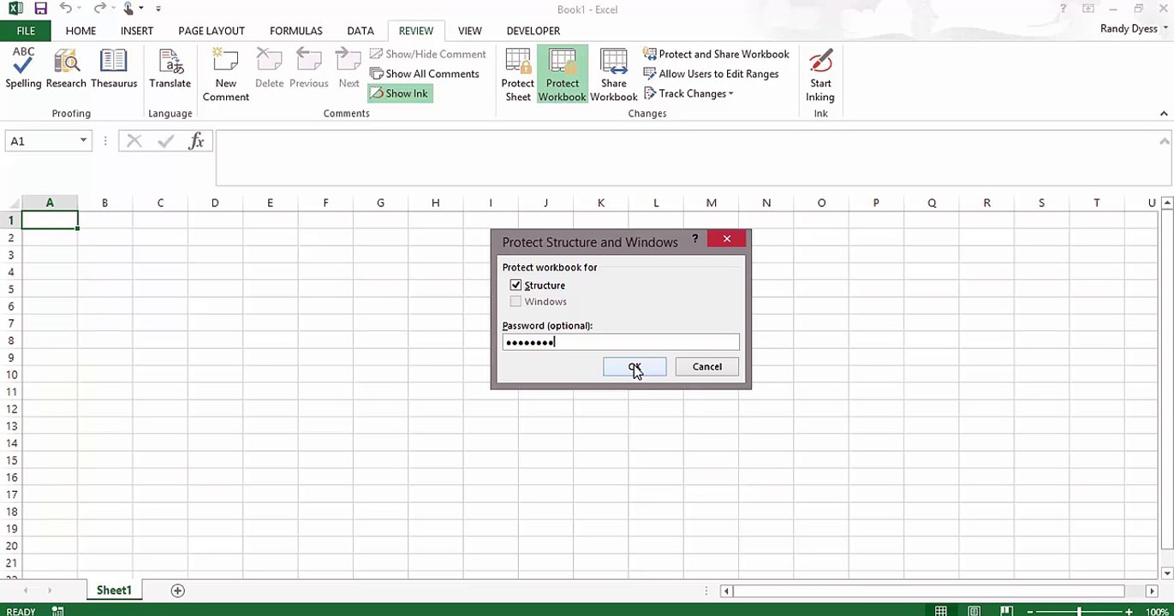
Task: Add a new sheet with plus icon
Action: pos(177,590)
